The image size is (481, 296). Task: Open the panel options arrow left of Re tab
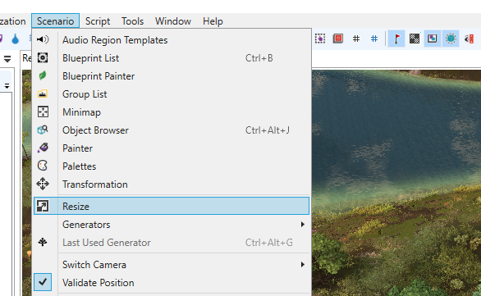[x=7, y=58]
